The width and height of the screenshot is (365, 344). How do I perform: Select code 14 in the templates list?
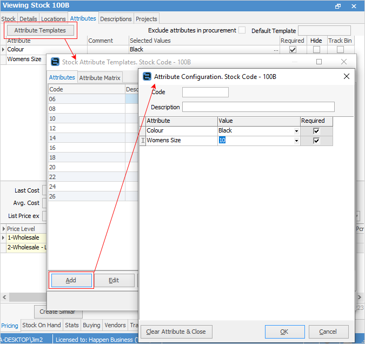(x=87, y=138)
